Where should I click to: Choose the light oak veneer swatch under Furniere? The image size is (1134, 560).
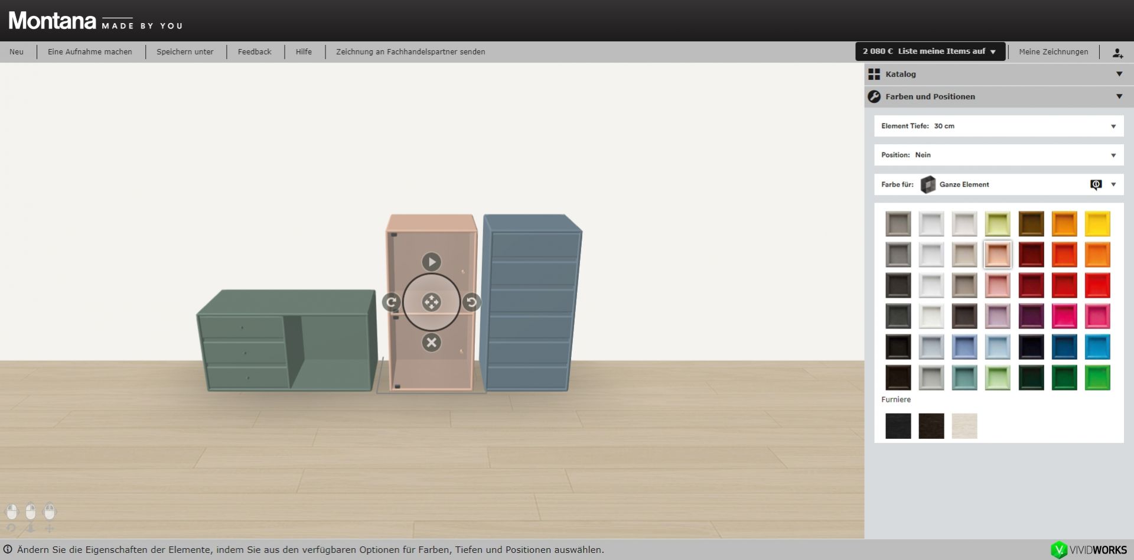click(964, 426)
